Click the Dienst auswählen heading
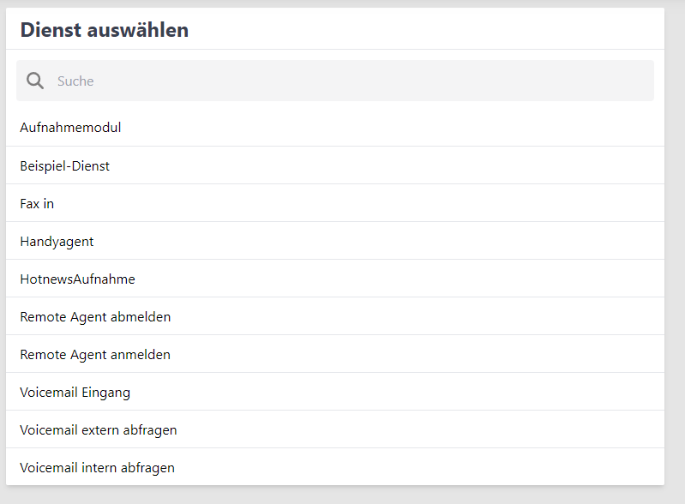This screenshot has height=504, width=685. pyautogui.click(x=105, y=30)
